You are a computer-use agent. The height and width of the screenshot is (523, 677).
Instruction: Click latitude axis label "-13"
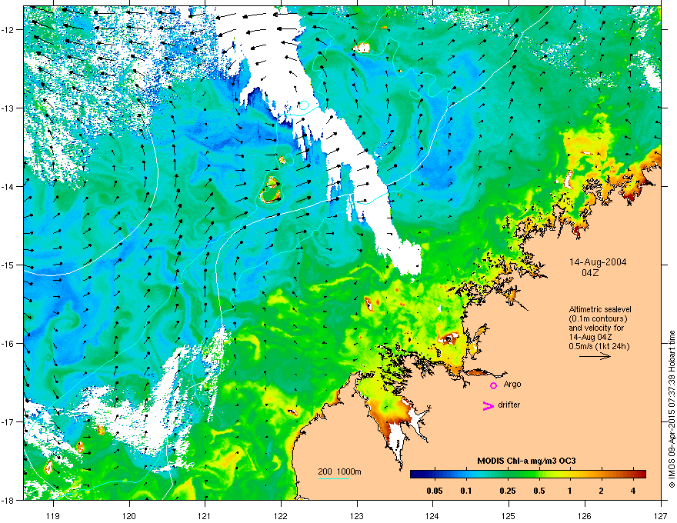click(8, 108)
